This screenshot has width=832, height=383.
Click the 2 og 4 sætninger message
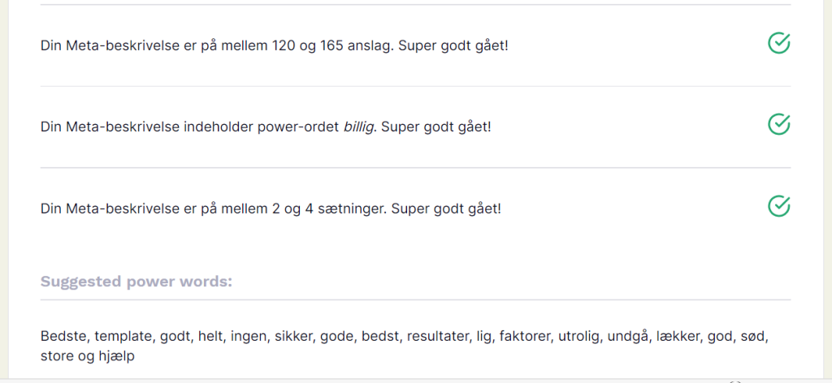click(271, 209)
